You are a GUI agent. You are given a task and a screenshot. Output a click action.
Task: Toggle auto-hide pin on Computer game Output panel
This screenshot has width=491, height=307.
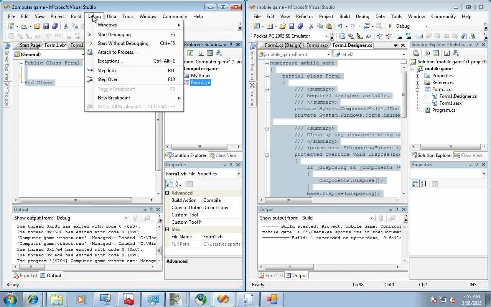(151, 210)
